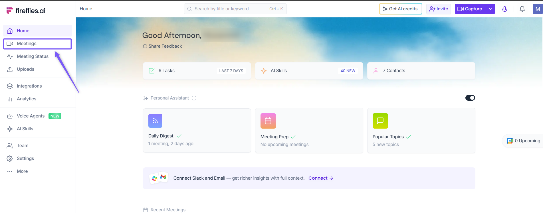Open the Meeting Prep card
543x213 pixels.
coord(309,130)
